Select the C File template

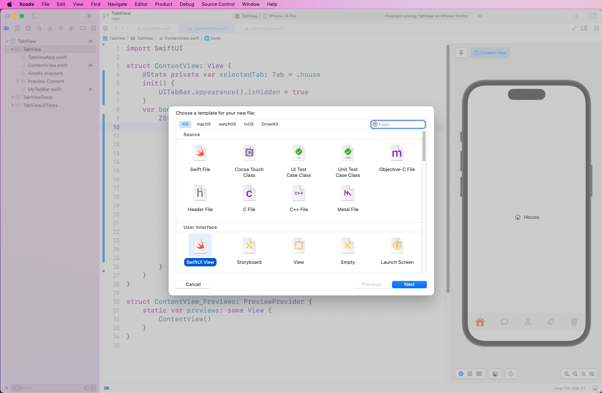pos(249,199)
